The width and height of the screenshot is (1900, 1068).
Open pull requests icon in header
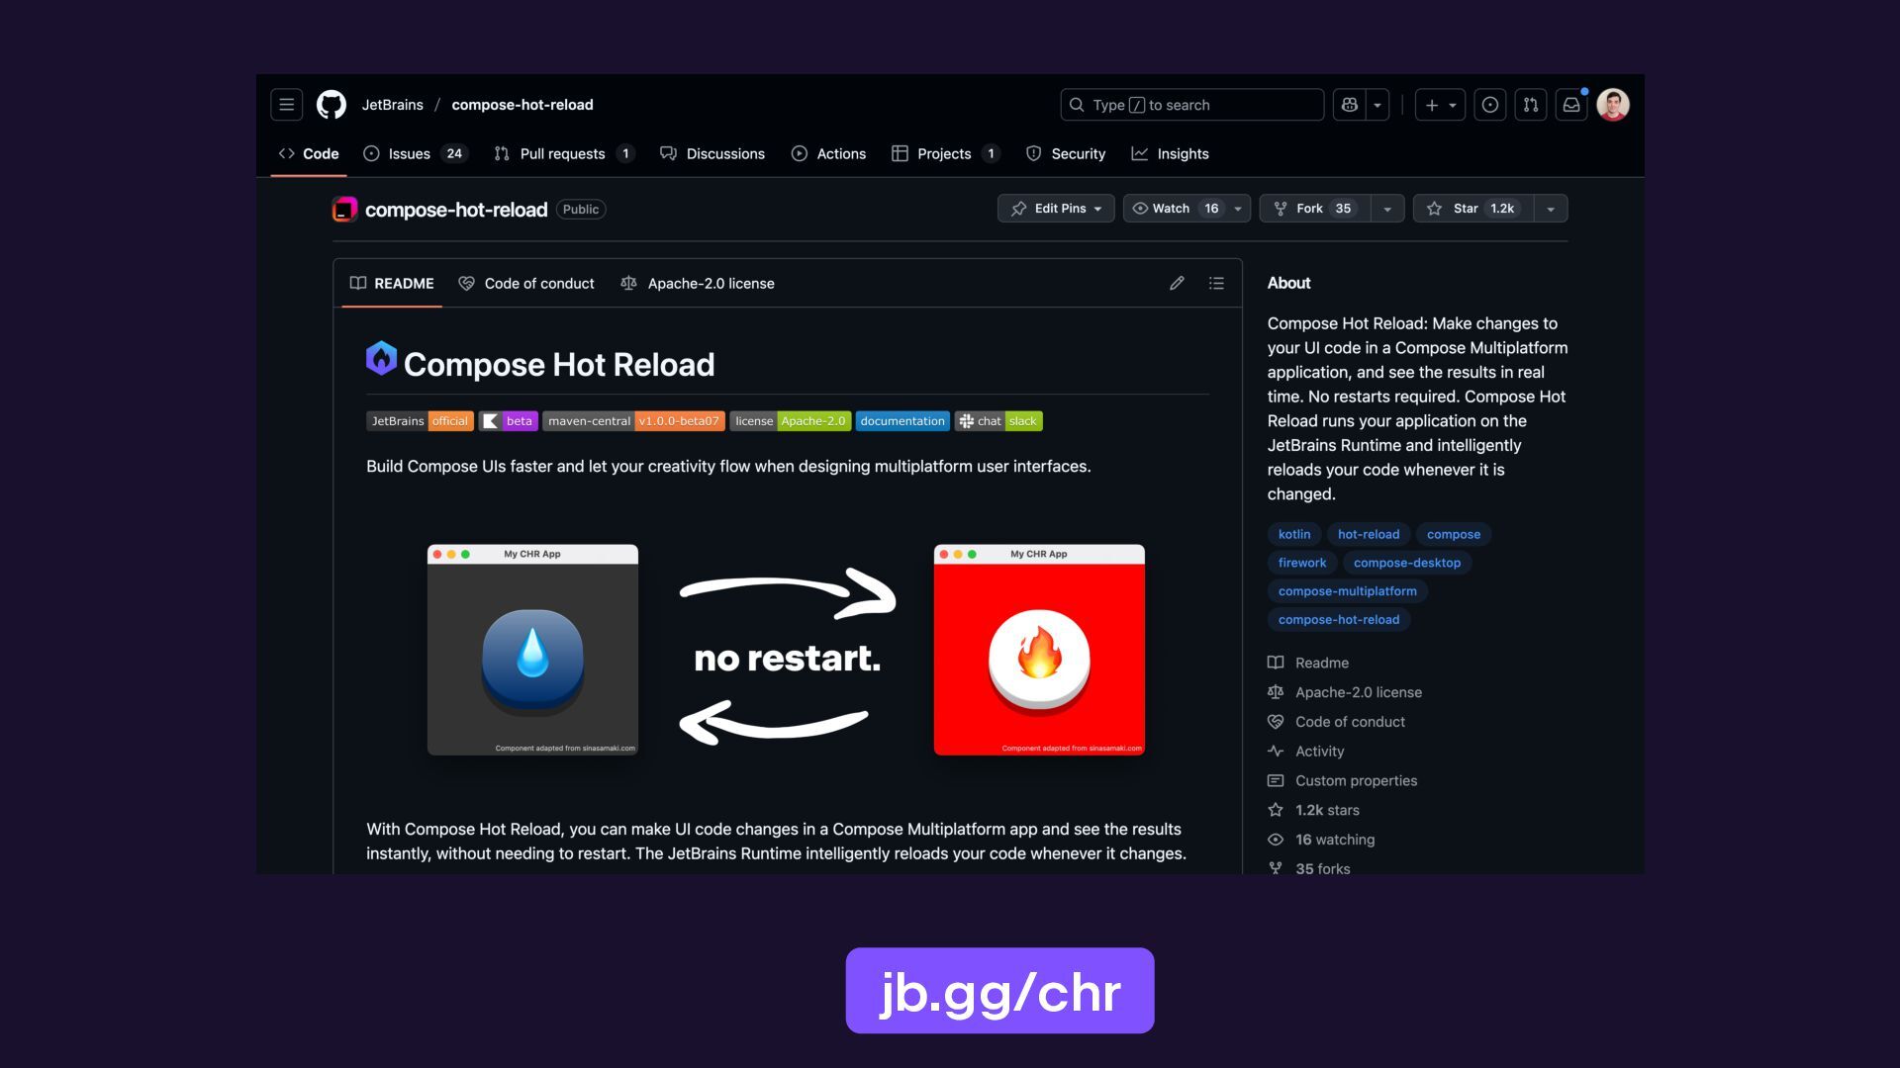pos(1530,105)
